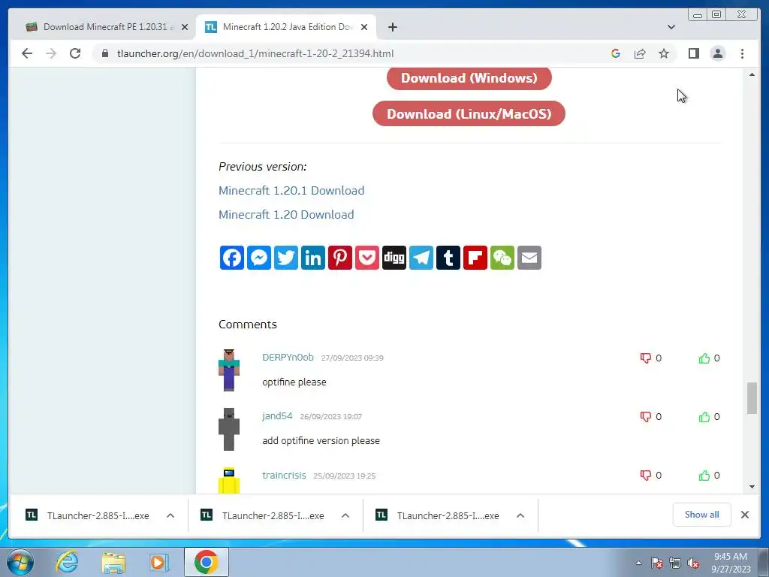769x577 pixels.
Task: Share page on Facebook icon
Action: click(231, 258)
